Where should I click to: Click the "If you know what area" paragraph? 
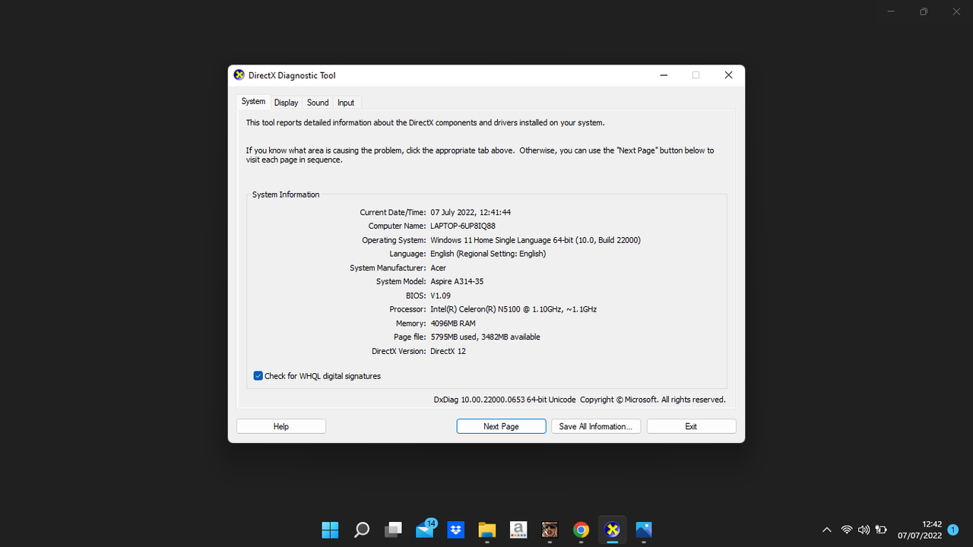(x=480, y=155)
